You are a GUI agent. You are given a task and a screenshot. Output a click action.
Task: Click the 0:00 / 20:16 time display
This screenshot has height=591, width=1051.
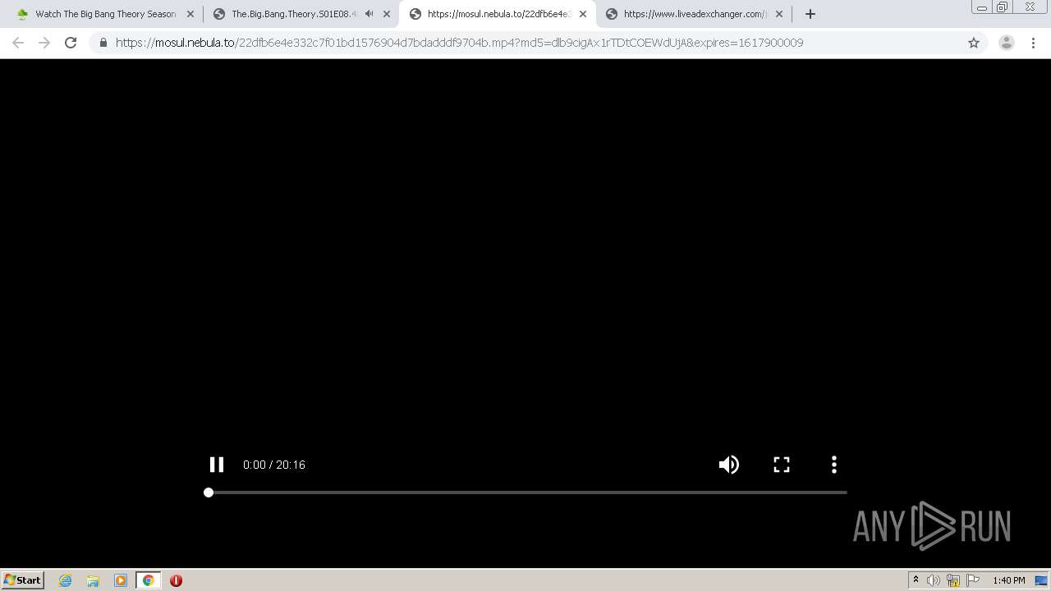pyautogui.click(x=274, y=465)
